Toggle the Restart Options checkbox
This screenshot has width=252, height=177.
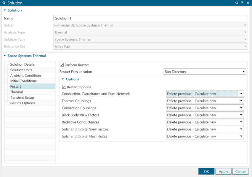[x=64, y=87]
